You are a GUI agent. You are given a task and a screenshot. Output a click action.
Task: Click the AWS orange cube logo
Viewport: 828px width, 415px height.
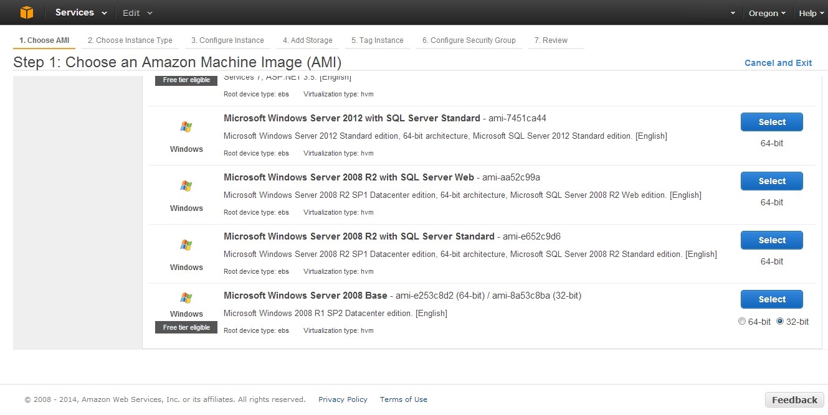tap(26, 12)
